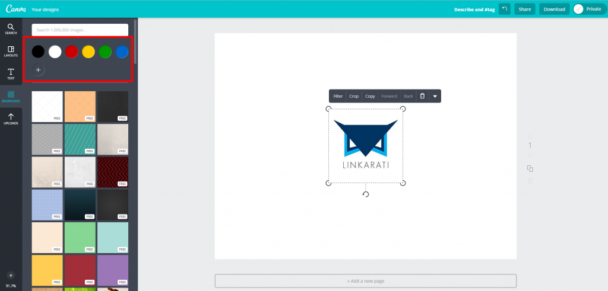
Task: Click the sidebar panel scrollbar
Action: [135, 42]
